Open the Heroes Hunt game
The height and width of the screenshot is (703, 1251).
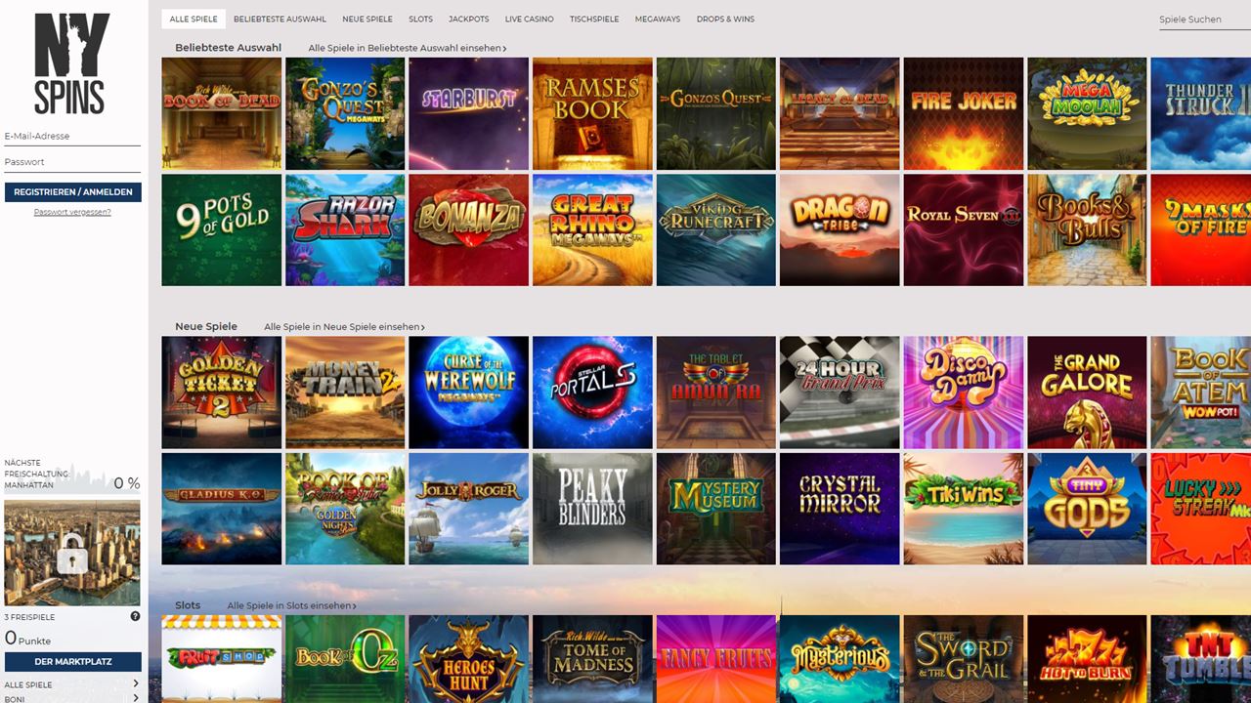pos(469,659)
